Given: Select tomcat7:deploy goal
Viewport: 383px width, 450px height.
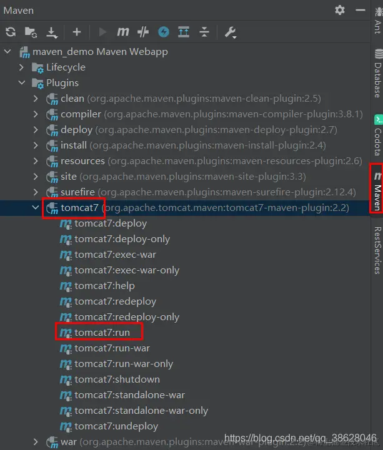Looking at the screenshot, I should 111,223.
